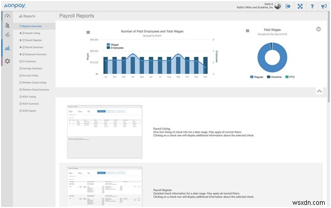Screen dimensions: 331x208
Task: Click the Payroll Register description title
Action: click(162, 190)
